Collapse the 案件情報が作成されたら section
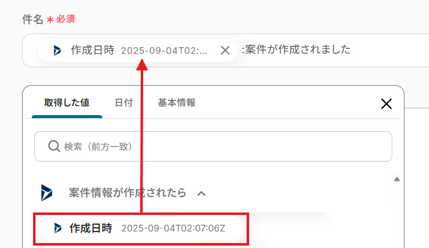Image resolution: width=429 pixels, height=248 pixels. (x=201, y=194)
